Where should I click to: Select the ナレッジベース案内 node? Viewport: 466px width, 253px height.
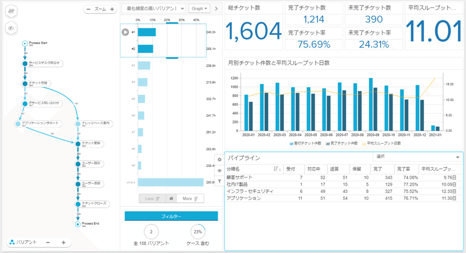[94, 124]
